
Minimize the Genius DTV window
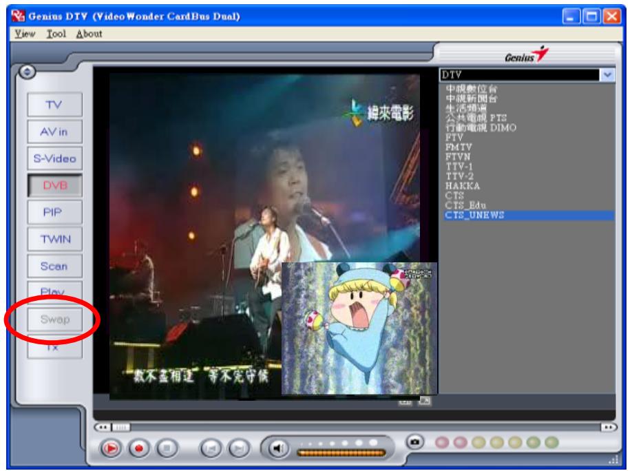[571, 17]
